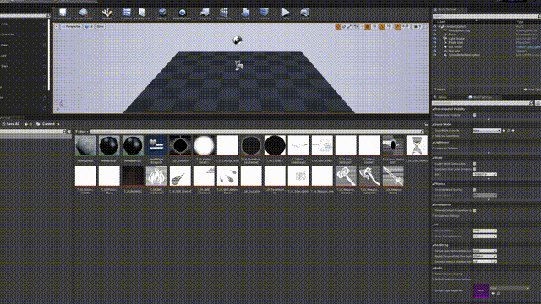Viewport: 541px width, 304px height.
Task: Open the Default Base Sound Mix dropdown
Action: coord(510,288)
